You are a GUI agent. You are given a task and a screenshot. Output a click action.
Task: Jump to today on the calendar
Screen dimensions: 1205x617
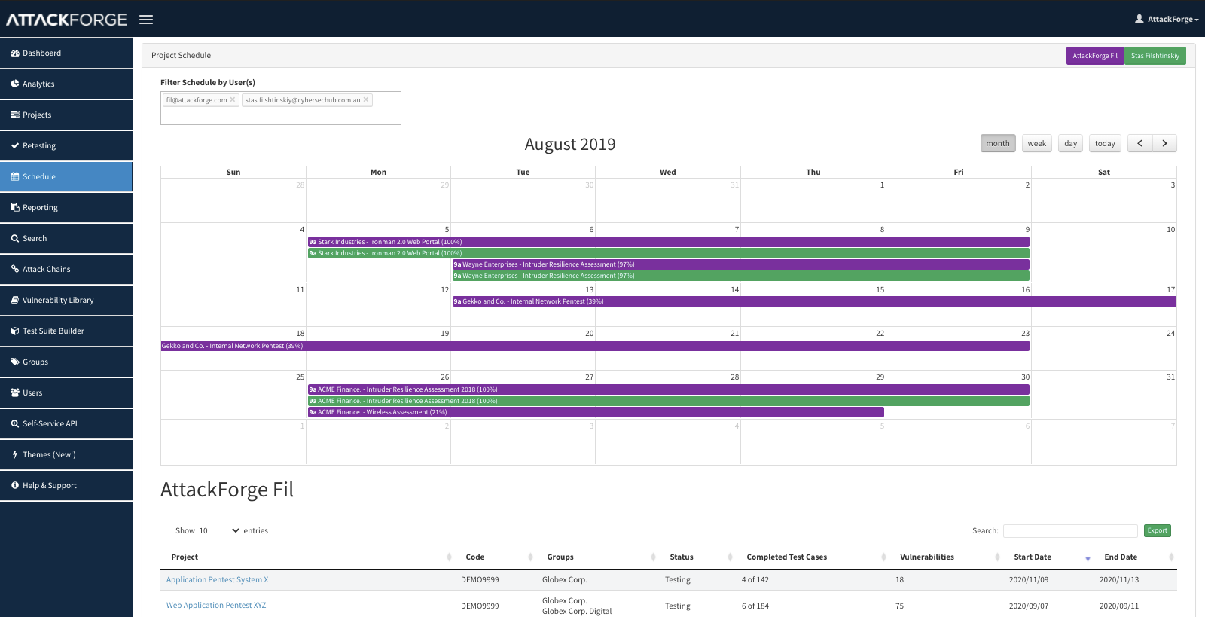pos(1105,143)
